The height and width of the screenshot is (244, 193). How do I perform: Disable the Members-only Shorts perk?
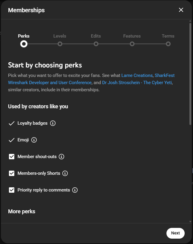click(11, 173)
